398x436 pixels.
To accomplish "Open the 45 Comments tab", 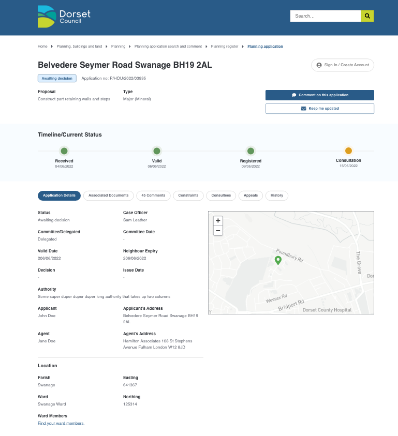I will pos(153,196).
